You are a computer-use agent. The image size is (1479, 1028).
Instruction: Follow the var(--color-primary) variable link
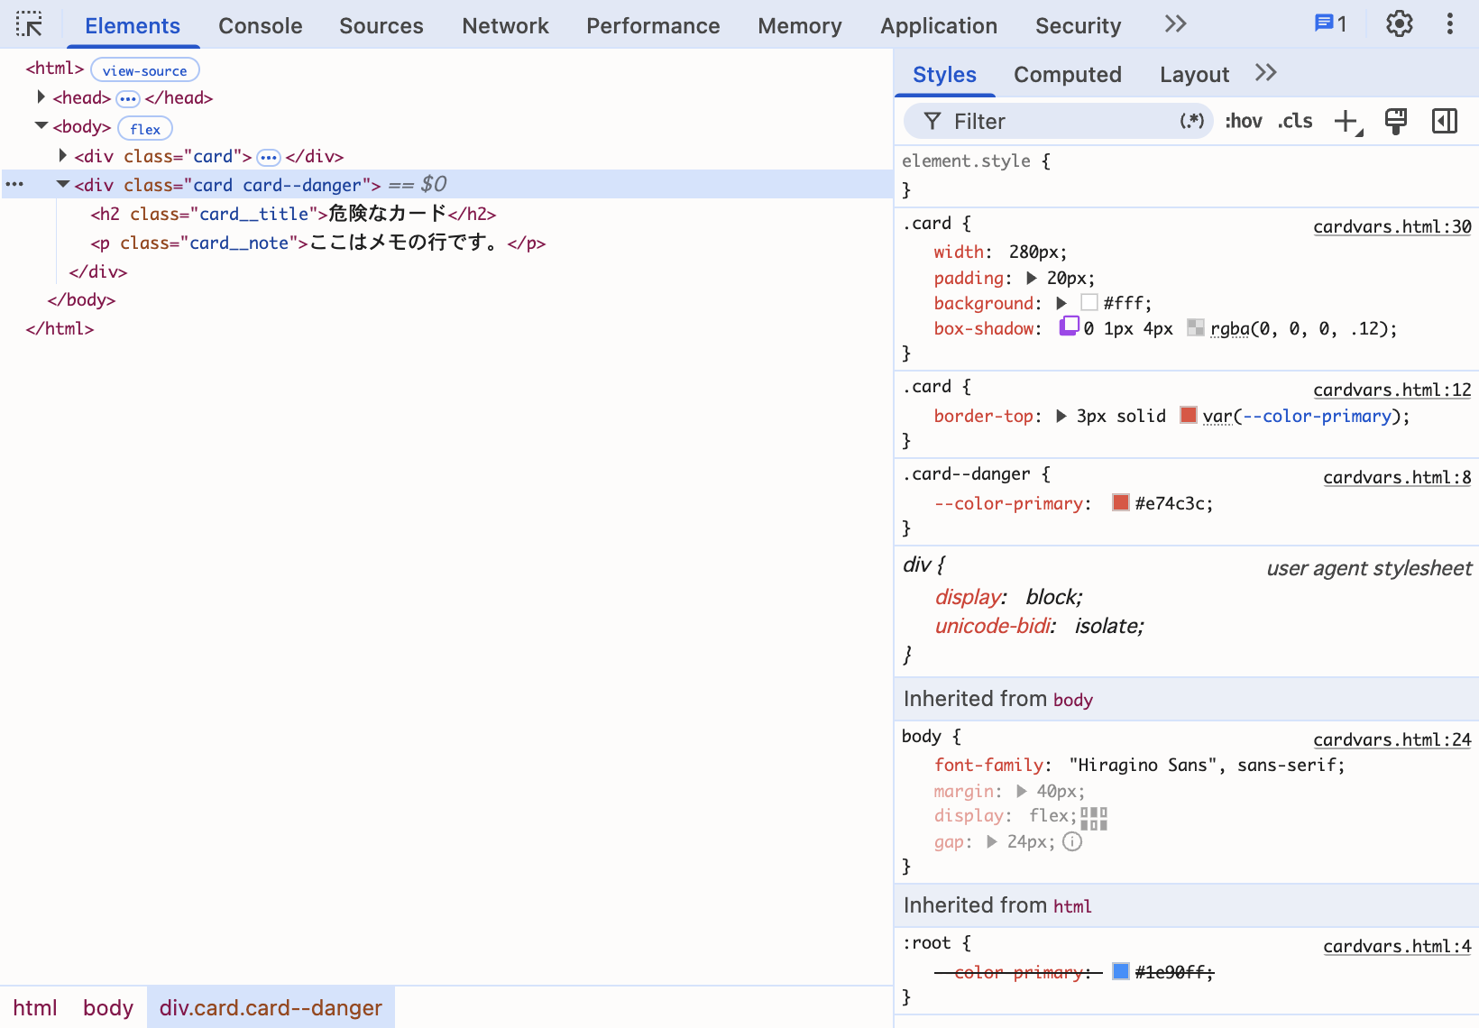[x=1317, y=416]
